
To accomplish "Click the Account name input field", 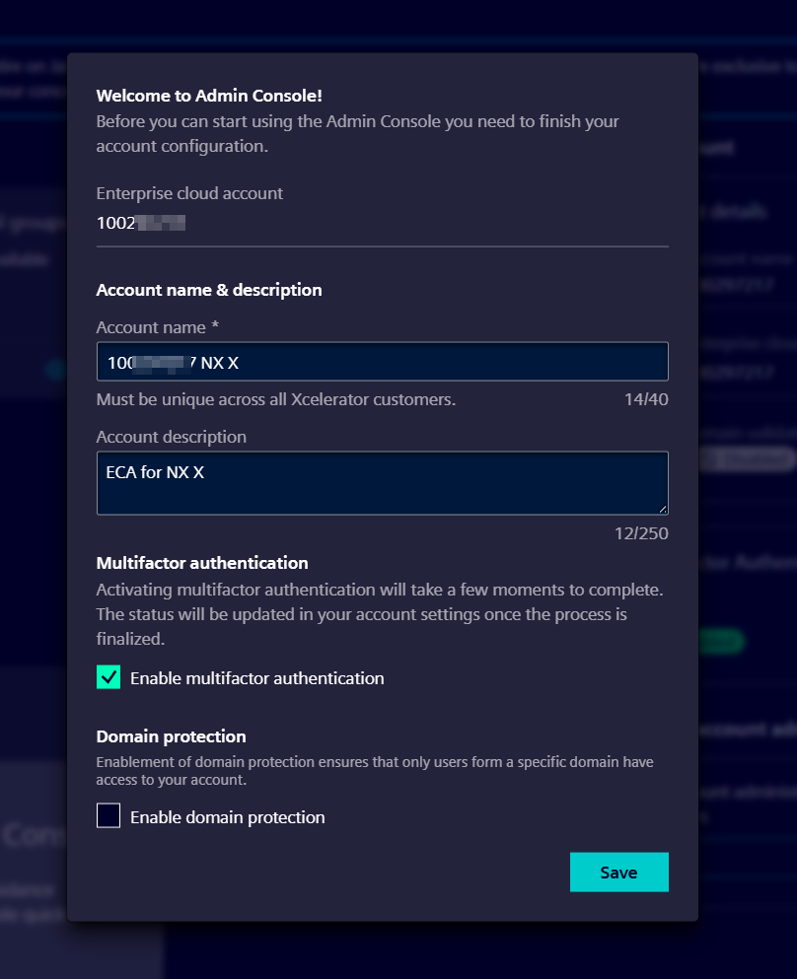I will tap(382, 361).
